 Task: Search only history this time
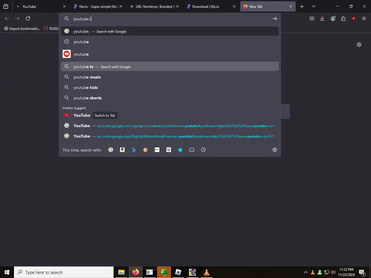(x=203, y=150)
